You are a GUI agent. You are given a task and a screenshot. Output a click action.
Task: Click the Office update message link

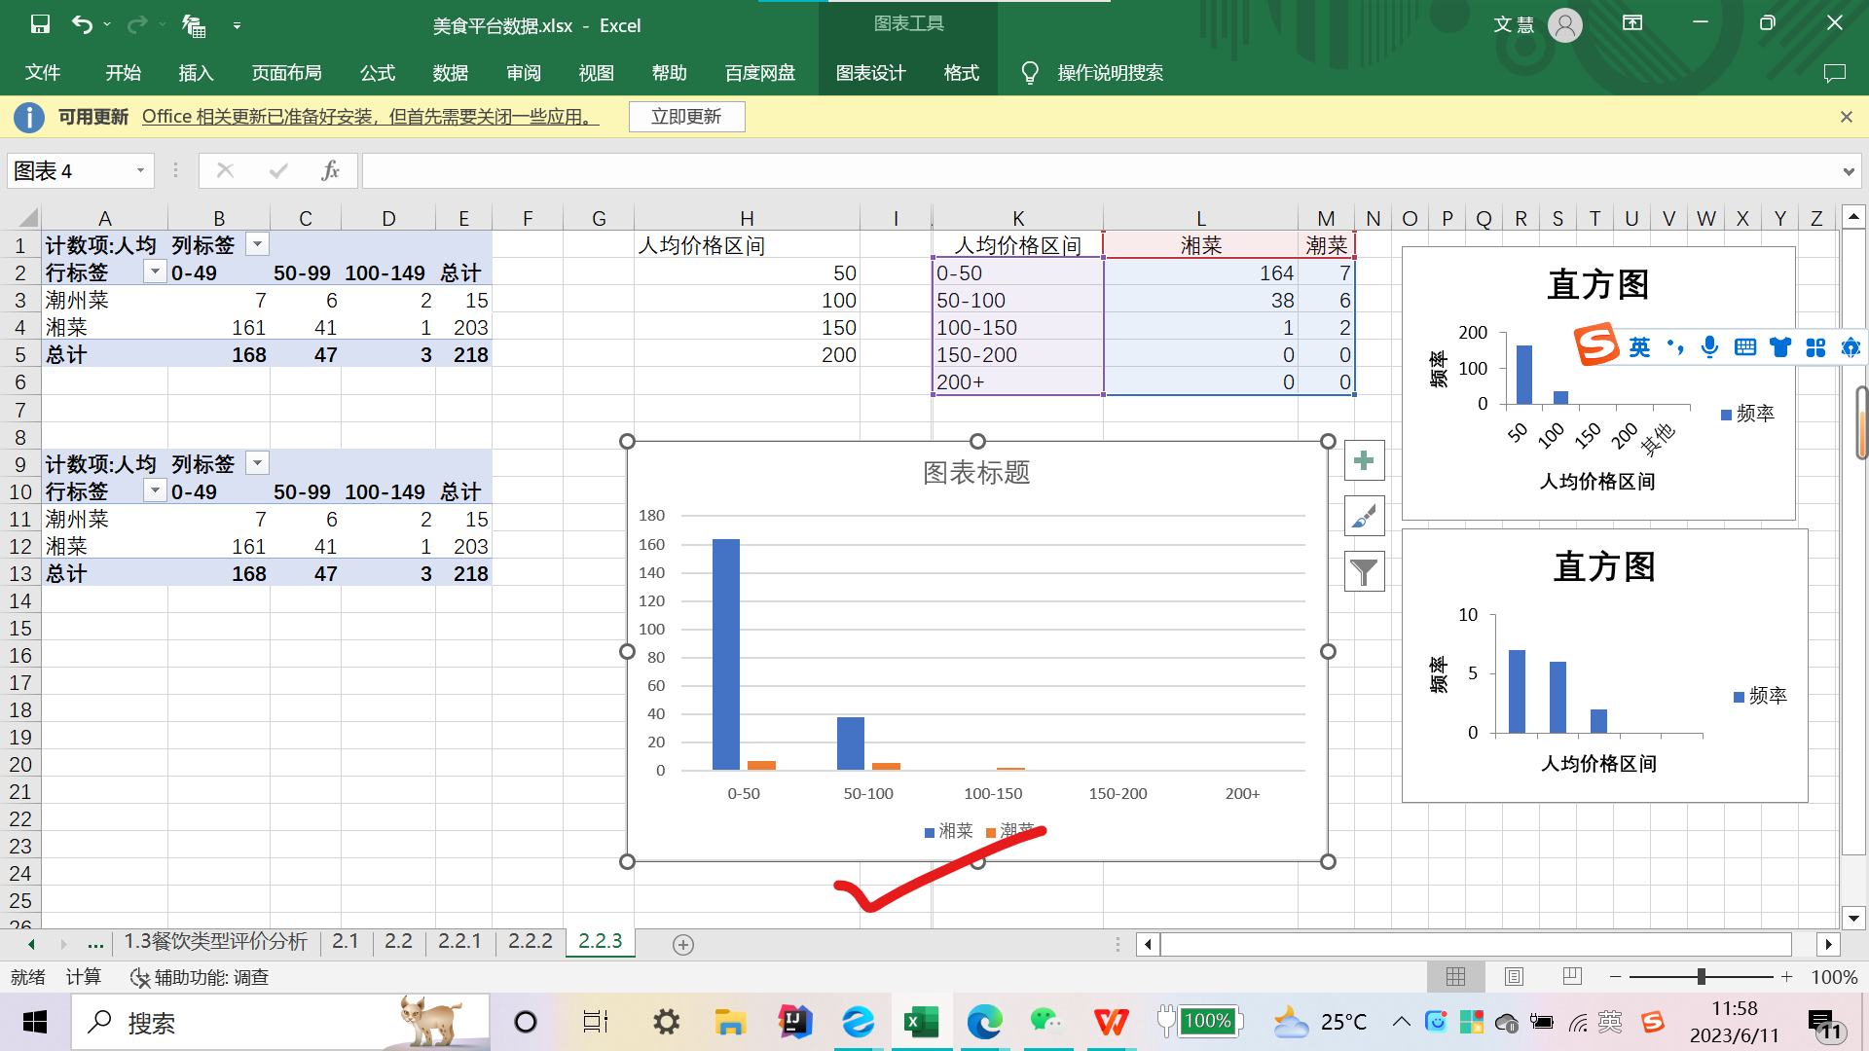click(x=370, y=117)
